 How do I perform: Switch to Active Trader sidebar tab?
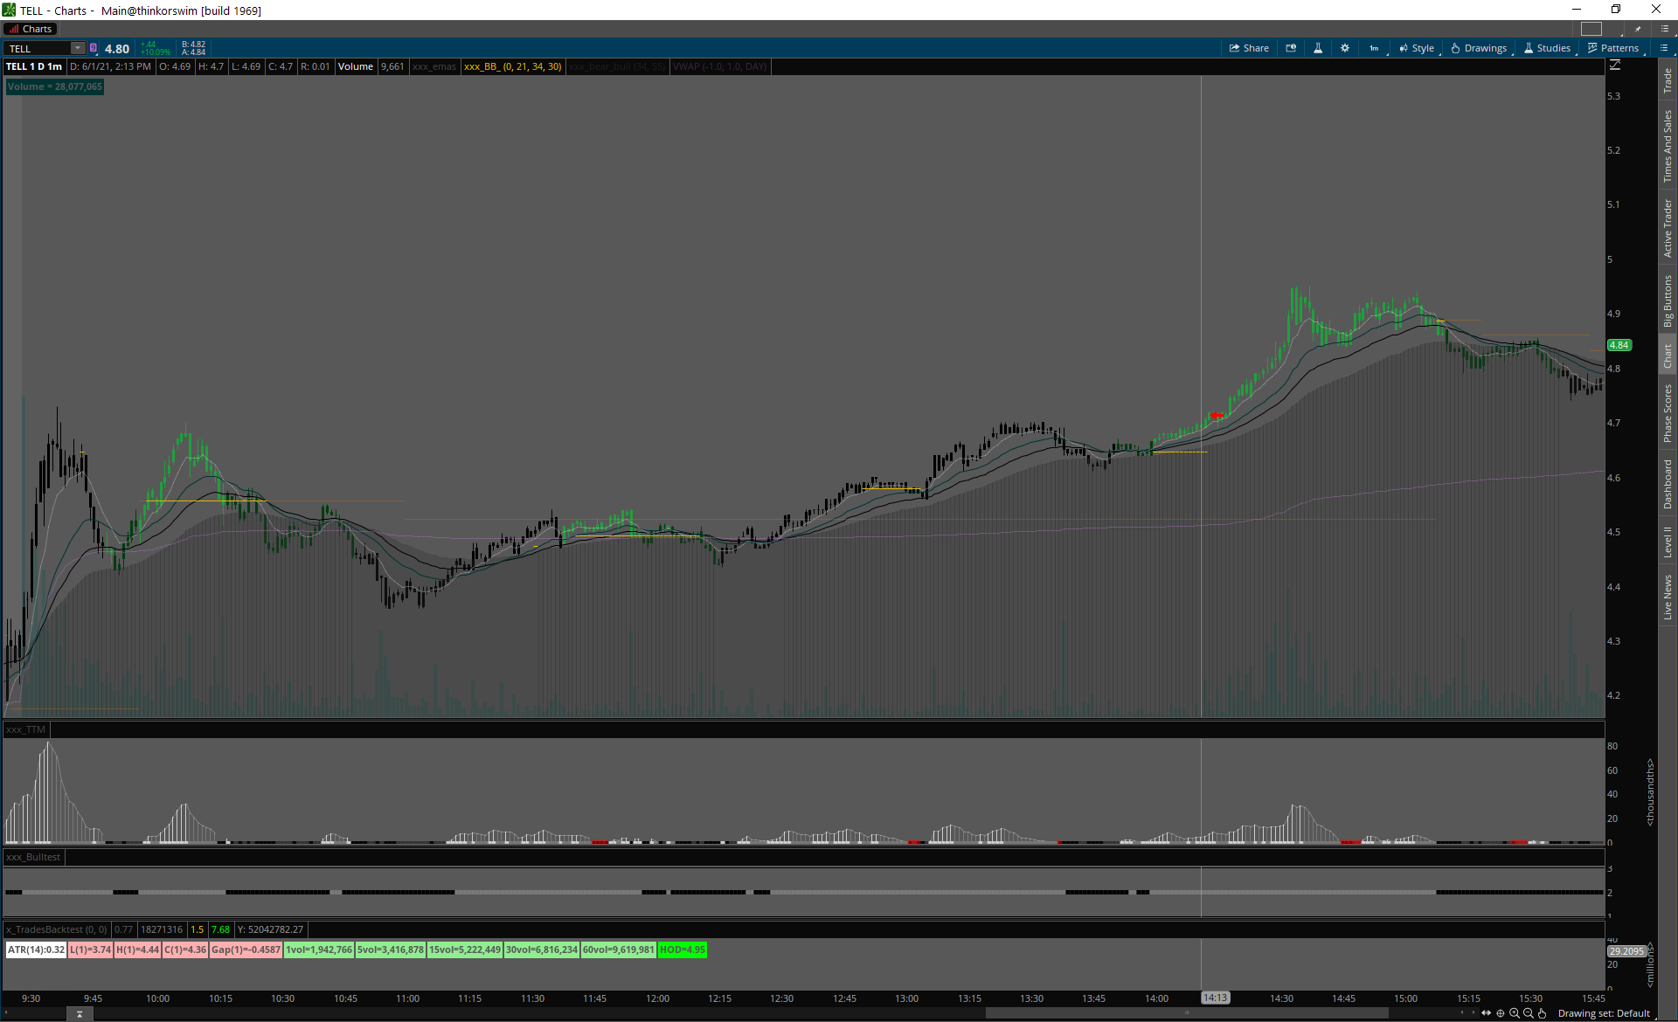click(1668, 228)
